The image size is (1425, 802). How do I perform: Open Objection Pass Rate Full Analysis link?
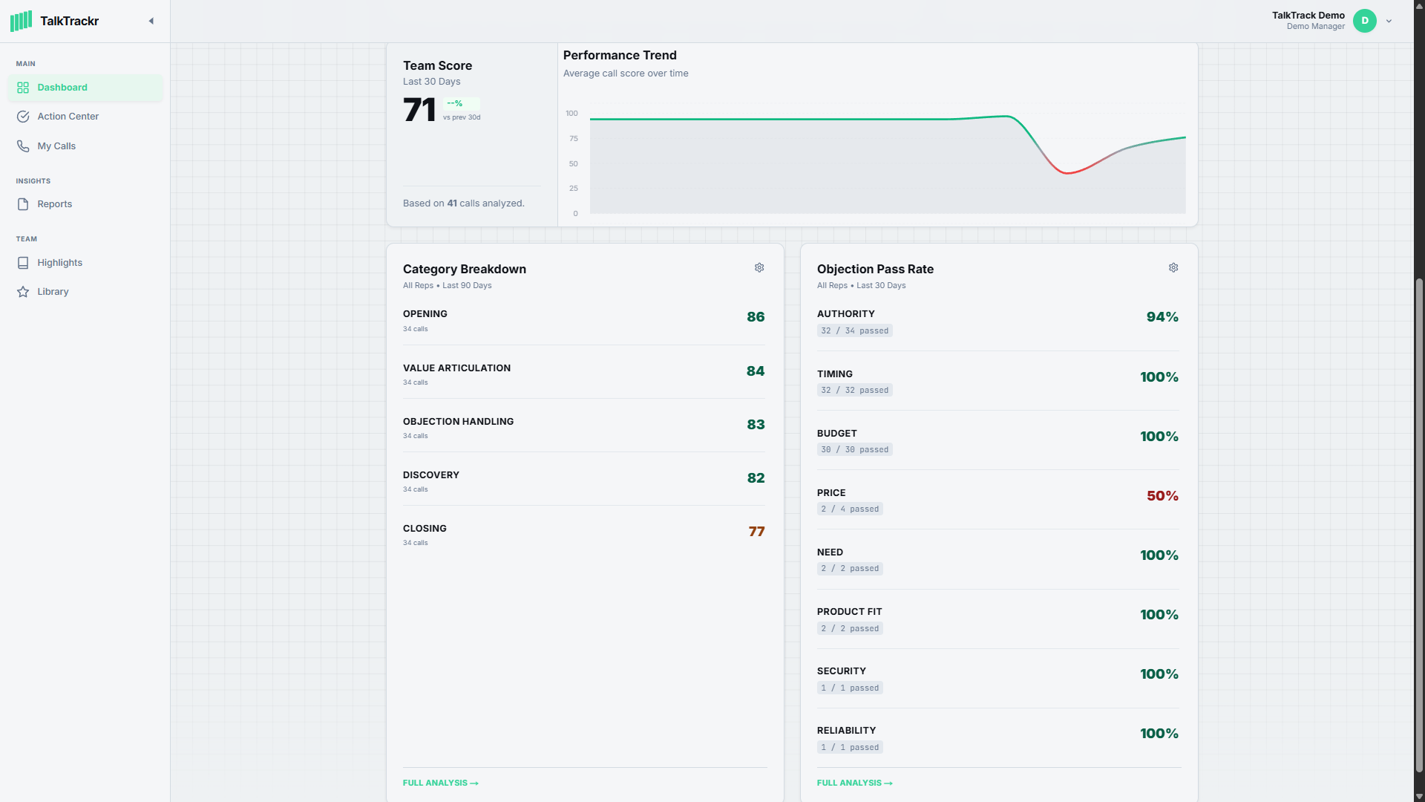pos(854,783)
